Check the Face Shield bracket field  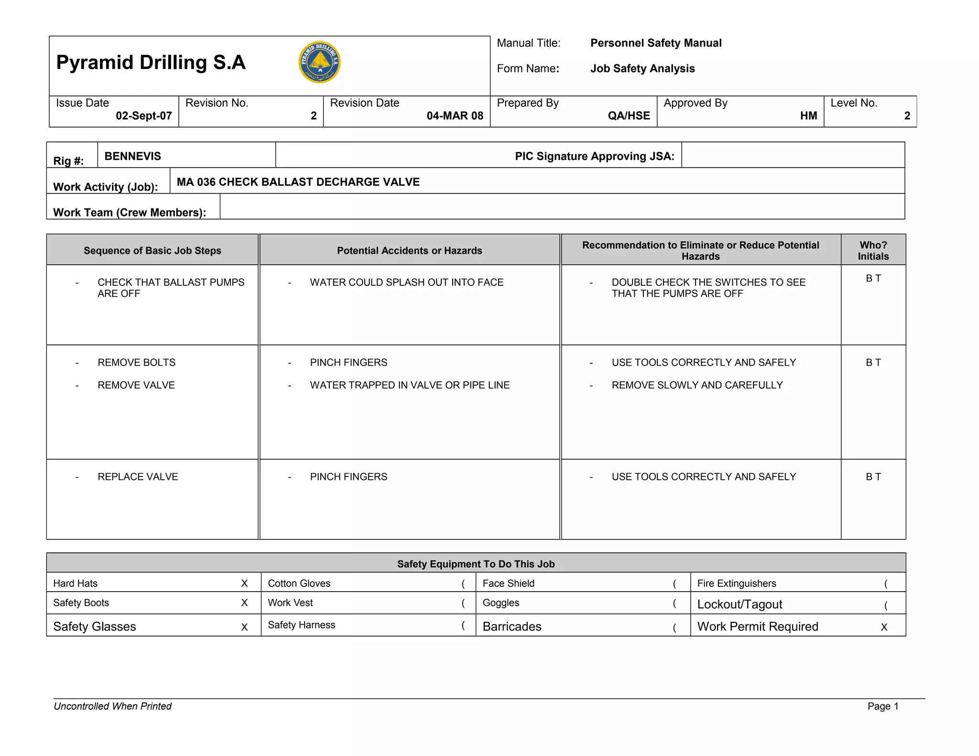[674, 583]
